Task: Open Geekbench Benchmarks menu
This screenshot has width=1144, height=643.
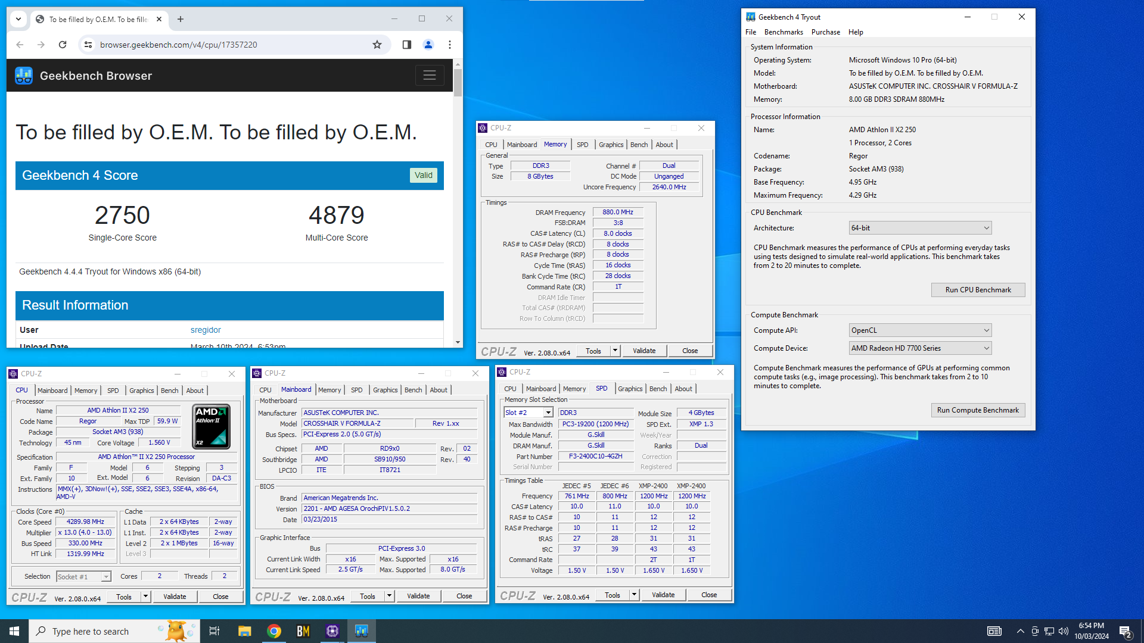Action: click(784, 32)
